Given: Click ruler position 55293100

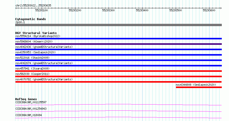Looking at the screenshot, I should (41, 10).
